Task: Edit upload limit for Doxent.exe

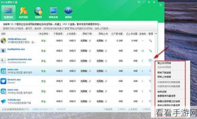Action: (106, 81)
